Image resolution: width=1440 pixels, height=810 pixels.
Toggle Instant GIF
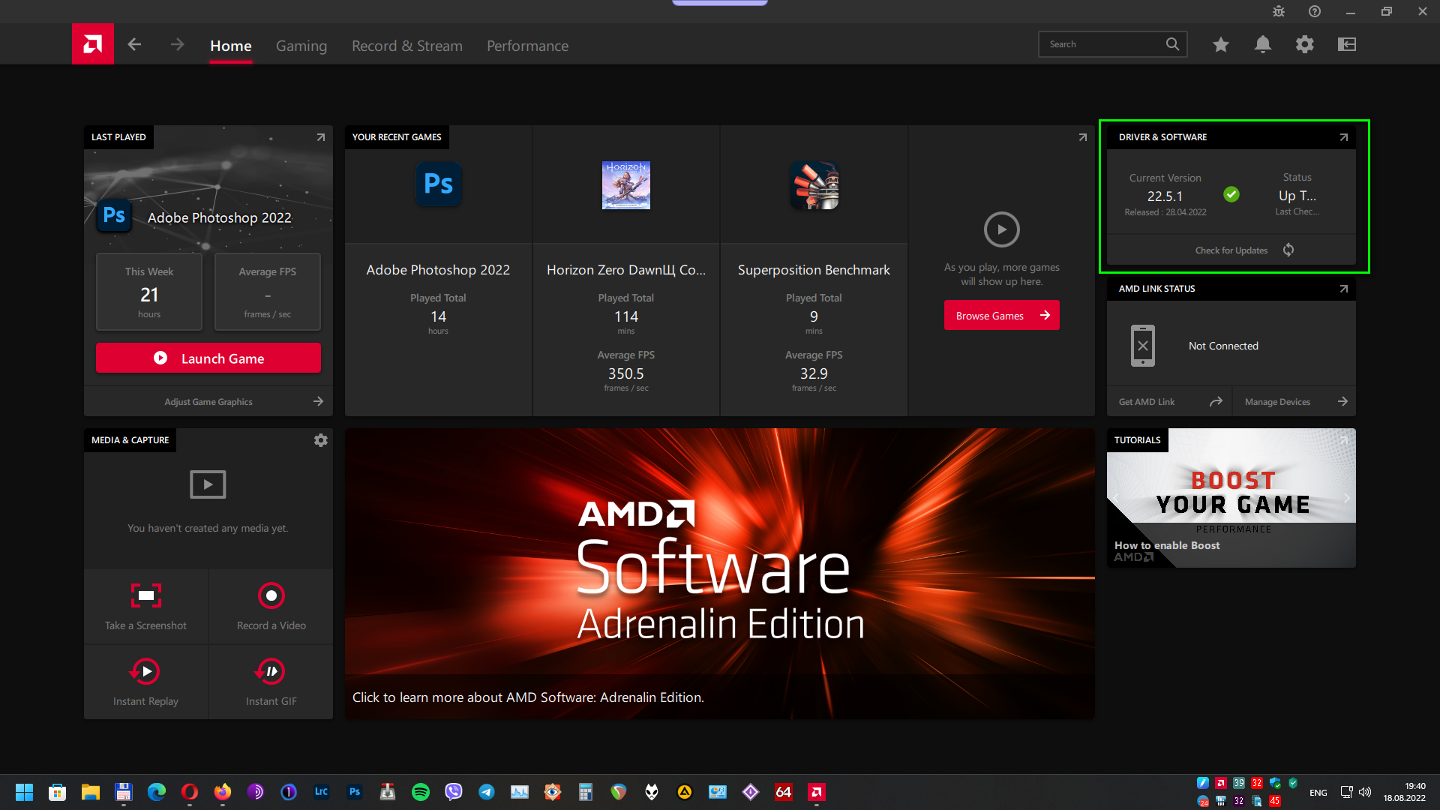click(271, 671)
